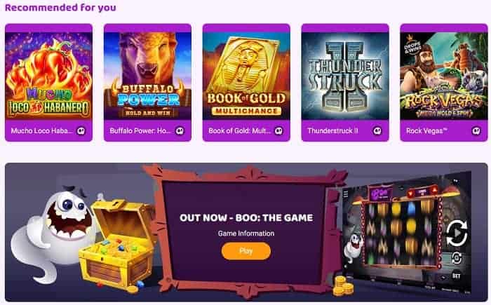Open the Book of Gold Multichance thumbnail
Viewport: 491px width, 305px height.
pos(246,76)
